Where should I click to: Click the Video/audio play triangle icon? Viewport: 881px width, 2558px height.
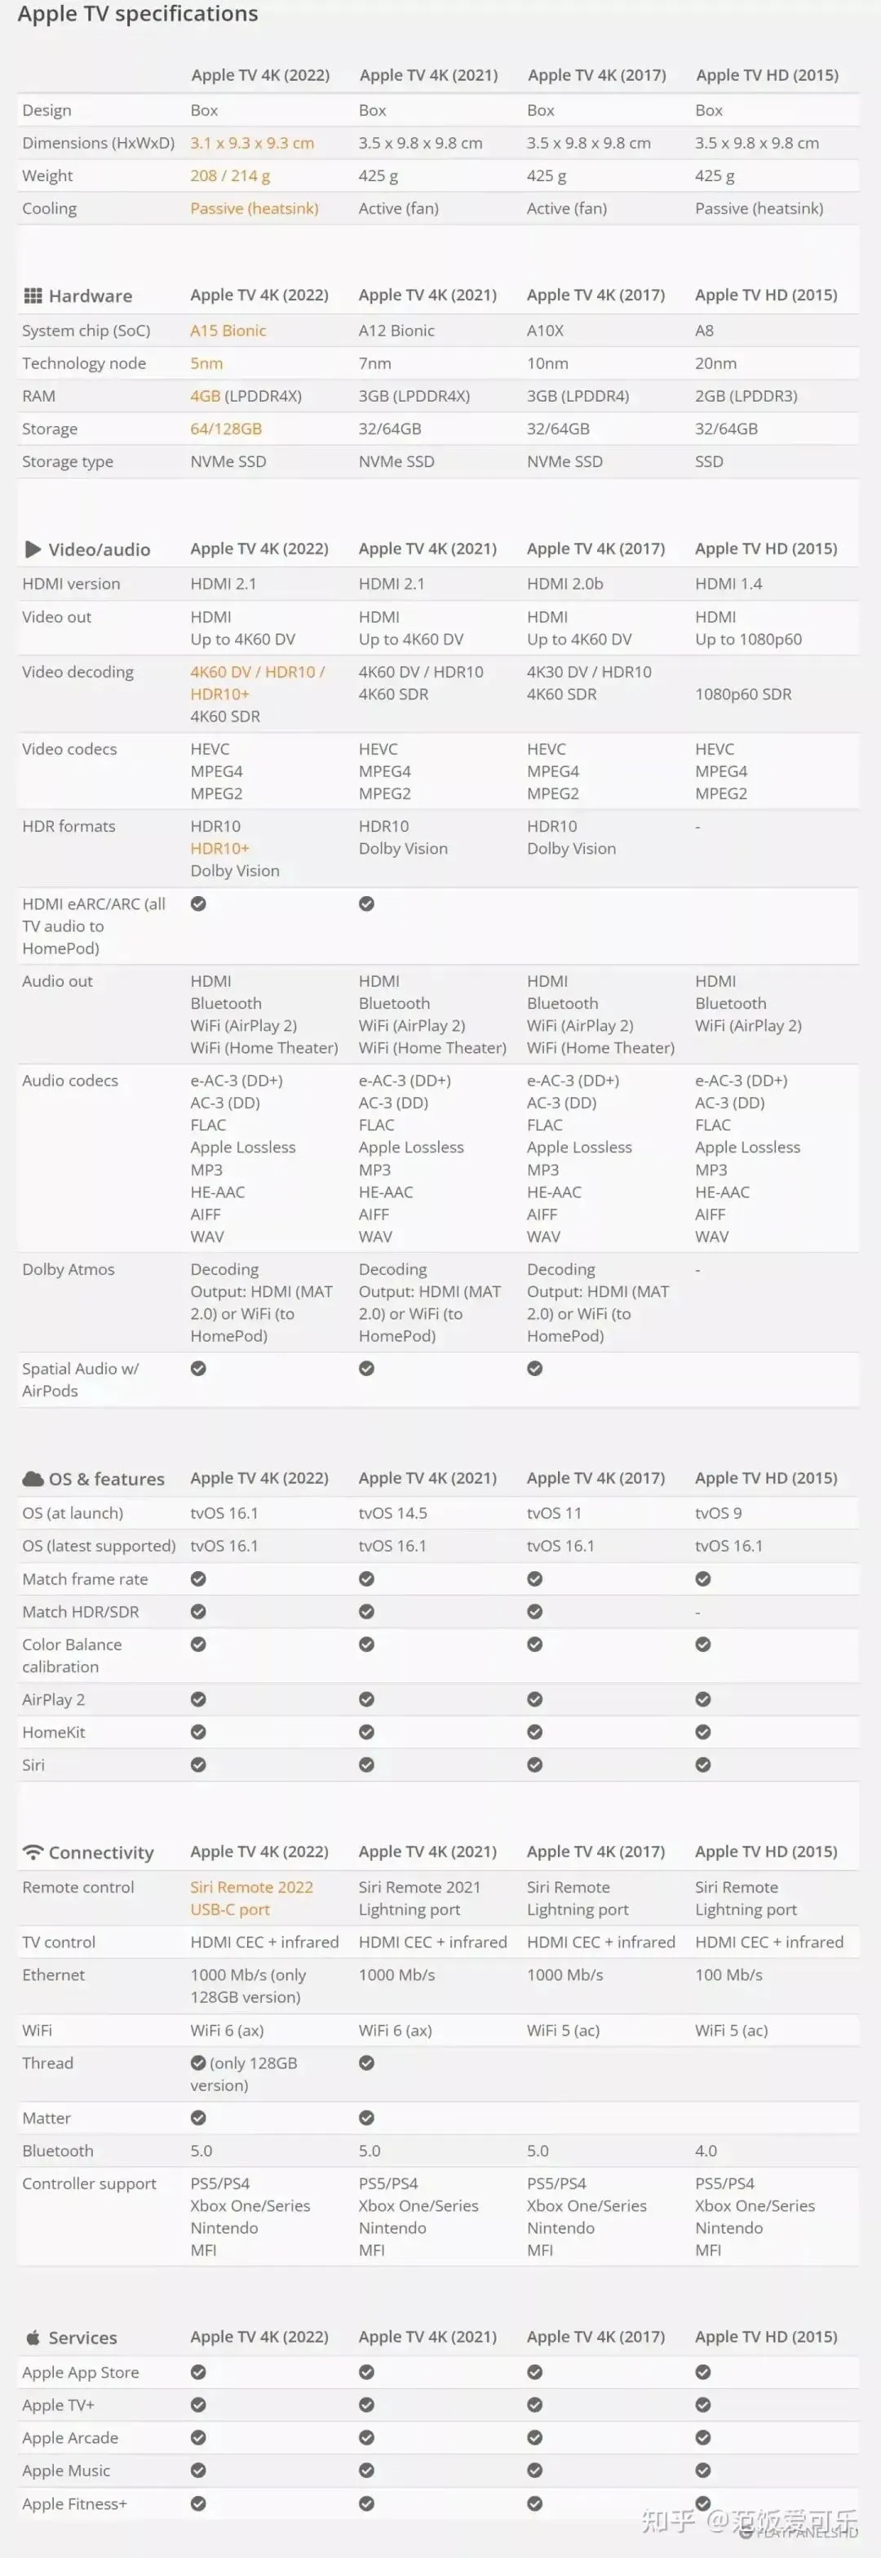click(x=33, y=549)
